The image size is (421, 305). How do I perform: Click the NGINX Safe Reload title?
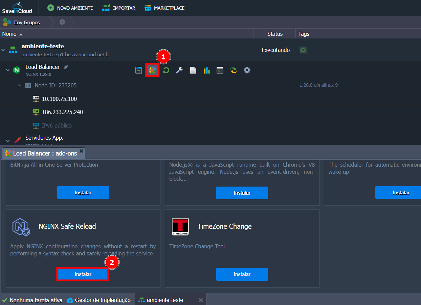(x=67, y=226)
